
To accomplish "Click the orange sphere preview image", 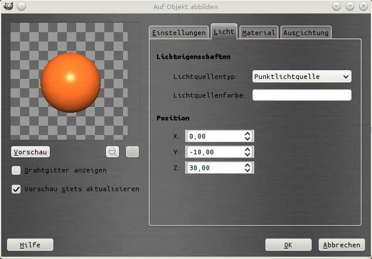I will (67, 81).
